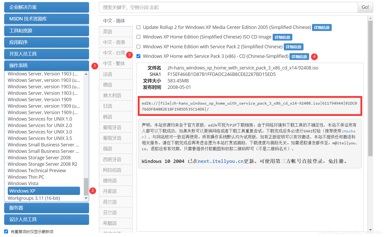
Task: Click the Go! search button
Action: coord(365,7)
